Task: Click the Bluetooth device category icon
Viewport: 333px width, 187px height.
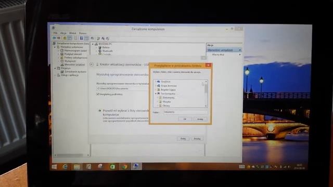Action: [x=100, y=51]
